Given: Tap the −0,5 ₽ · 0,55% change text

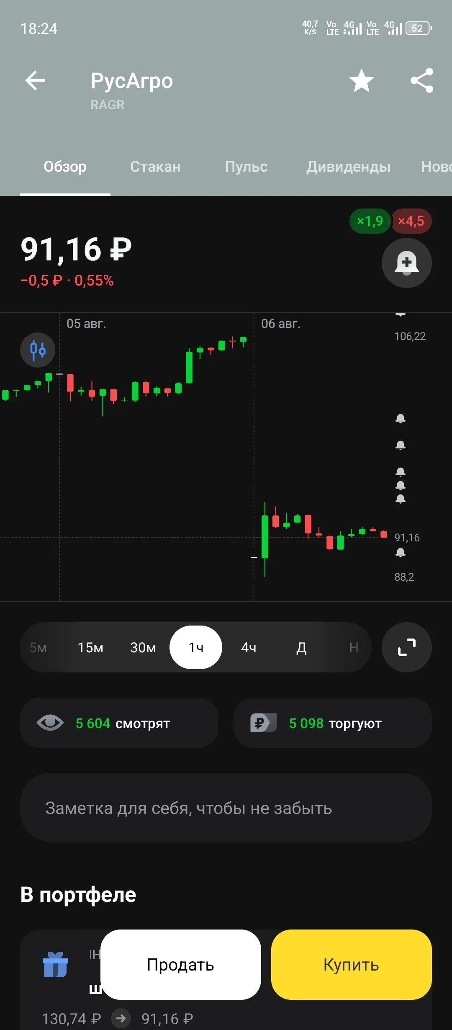Looking at the screenshot, I should (67, 281).
